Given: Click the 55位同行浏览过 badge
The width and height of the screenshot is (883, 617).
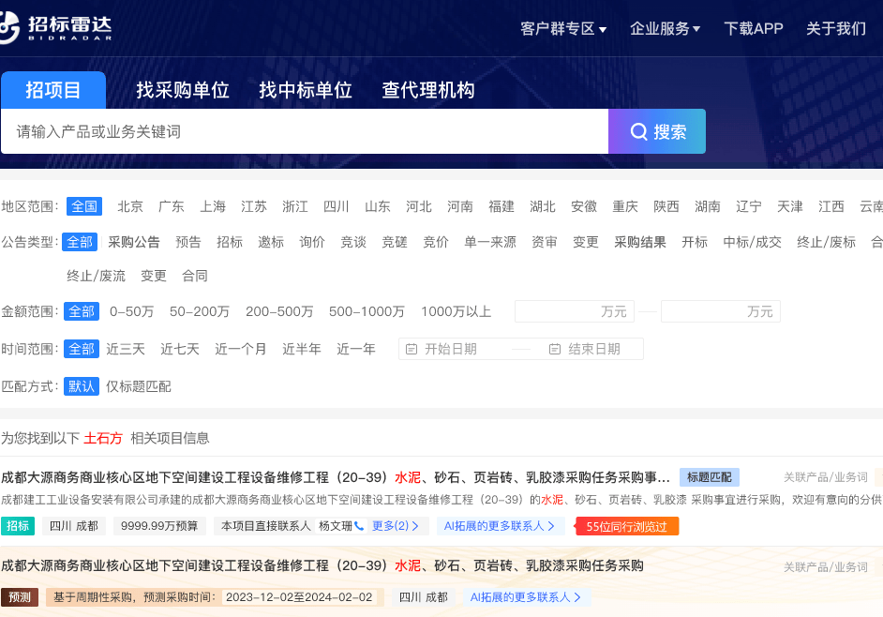Looking at the screenshot, I should 627,526.
